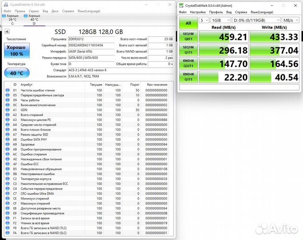This screenshot has height=240, width=303.
Task: Click SEQ1M Q1T1 write result bar 377.04
Action: point(275,50)
